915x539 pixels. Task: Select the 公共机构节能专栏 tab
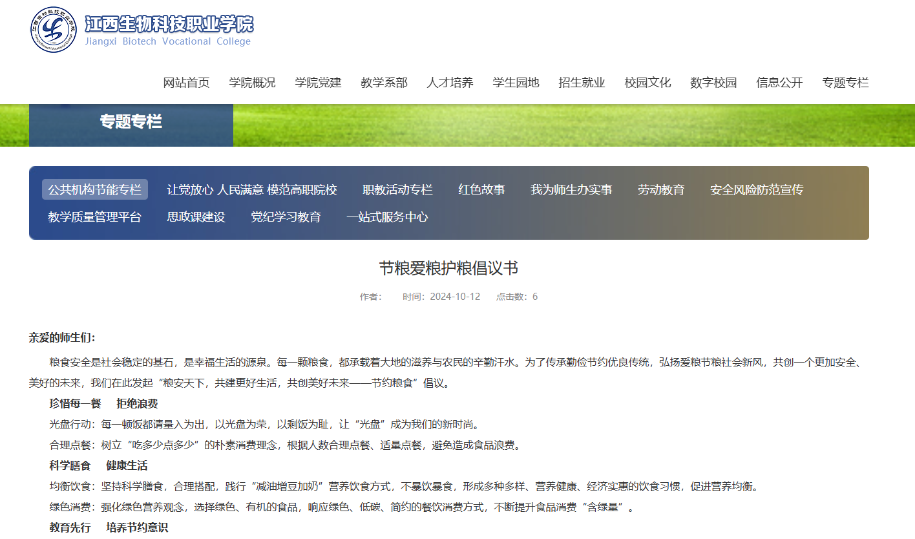pos(95,189)
